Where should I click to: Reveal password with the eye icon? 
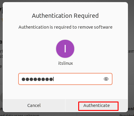pos(106,79)
